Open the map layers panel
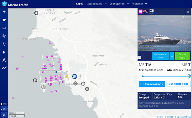This screenshot has height=118, width=192. [4, 28]
